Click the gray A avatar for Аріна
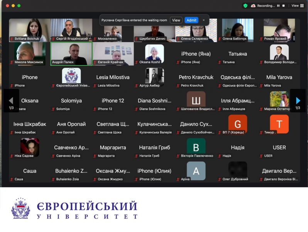 [196, 170]
